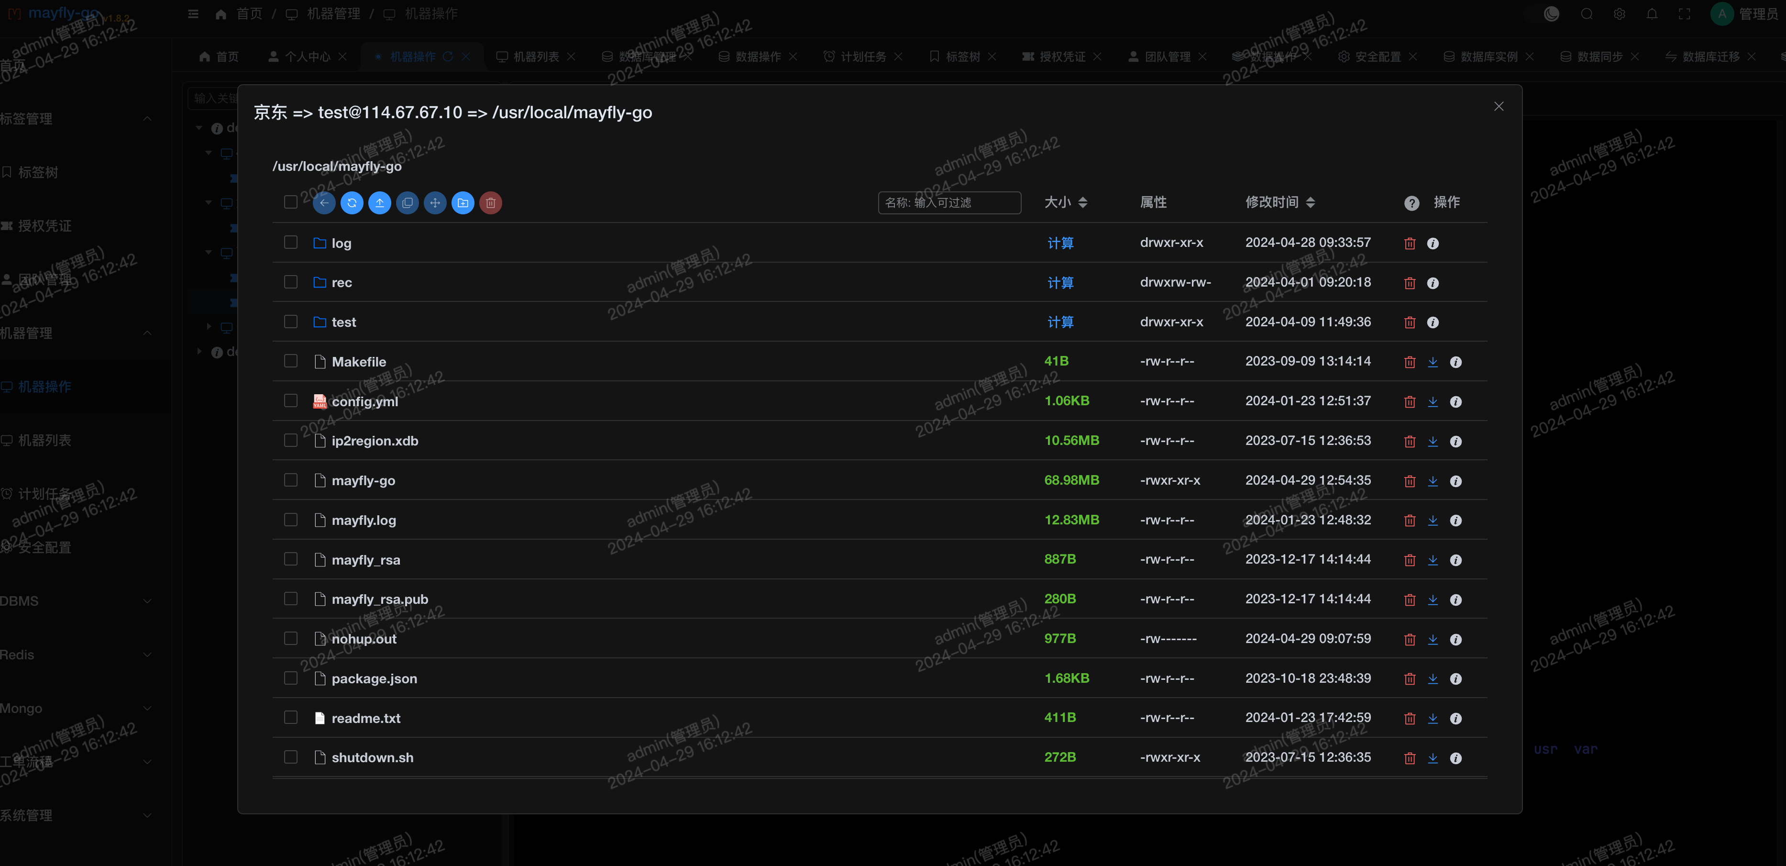Click the red batch delete toolbar icon
The width and height of the screenshot is (1786, 866).
(490, 202)
